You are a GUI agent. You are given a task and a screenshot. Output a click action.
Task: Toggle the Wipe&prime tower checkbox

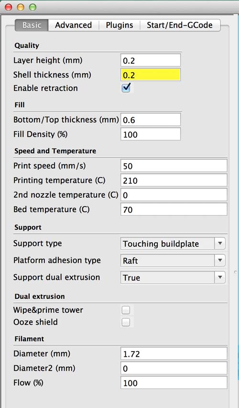(x=126, y=310)
